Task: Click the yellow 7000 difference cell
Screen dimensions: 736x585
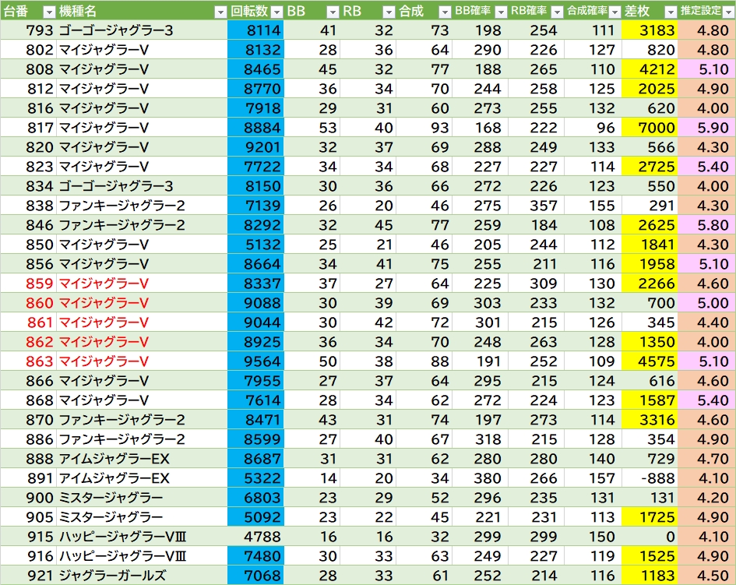Action: [x=650, y=128]
